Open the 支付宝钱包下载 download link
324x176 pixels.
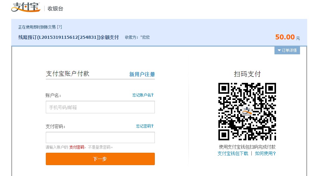[233, 153]
